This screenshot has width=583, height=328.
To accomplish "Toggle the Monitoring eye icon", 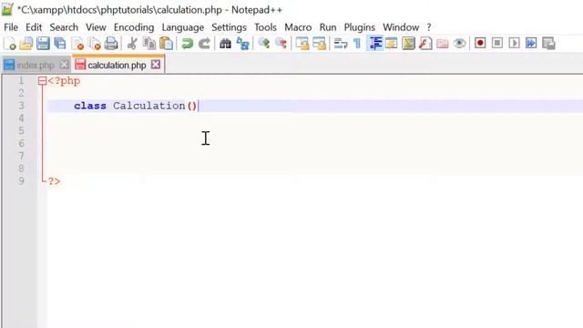I will click(x=459, y=44).
